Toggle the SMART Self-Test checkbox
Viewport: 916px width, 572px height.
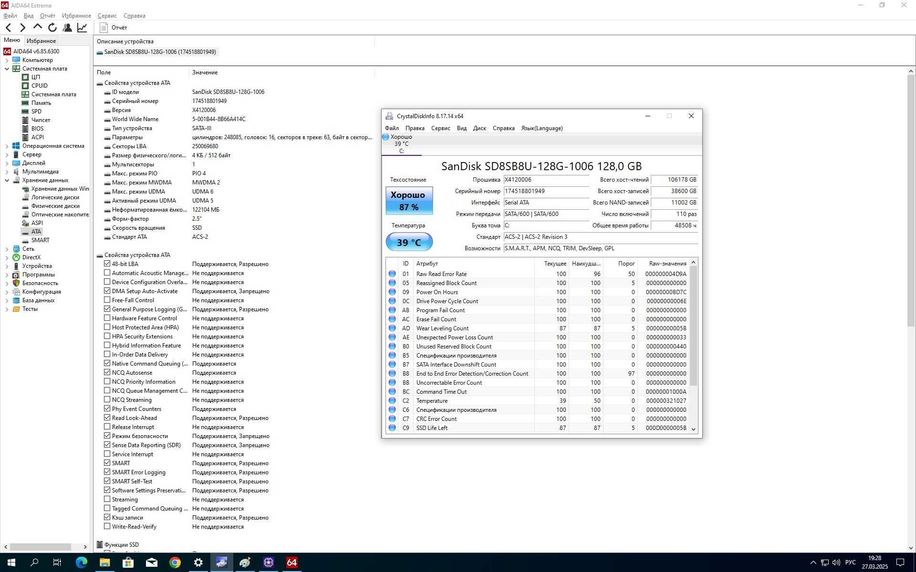click(107, 481)
